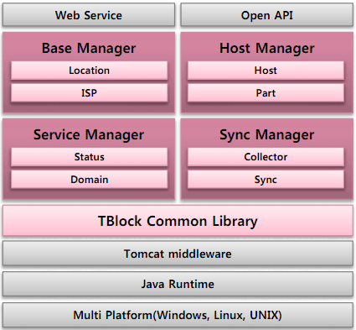Click the Tomcat middleware layer
Image resolution: width=356 pixels, height=330 pixels.
(178, 254)
